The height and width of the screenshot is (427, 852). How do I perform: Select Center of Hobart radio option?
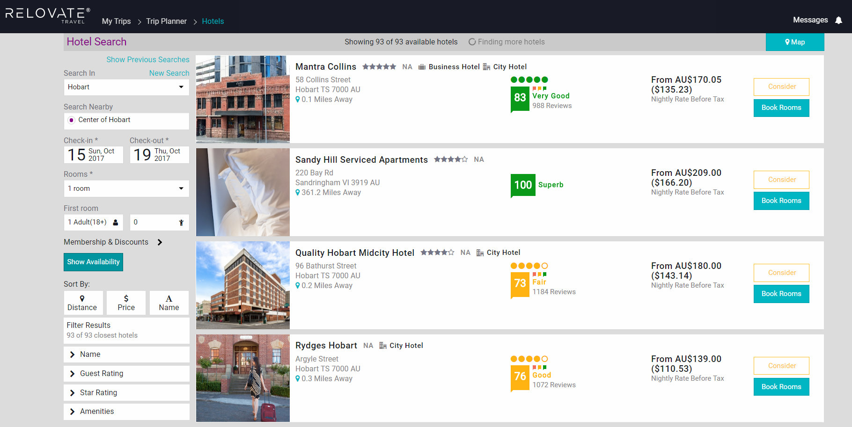tap(72, 120)
